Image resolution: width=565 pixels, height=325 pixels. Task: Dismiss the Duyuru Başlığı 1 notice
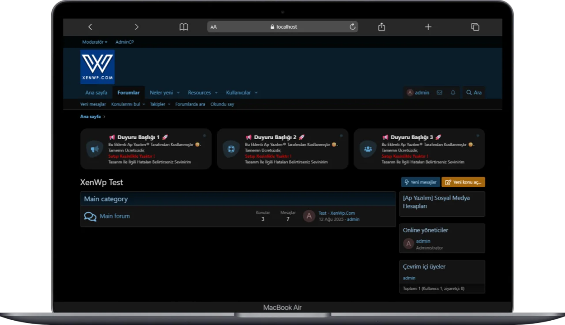click(204, 136)
